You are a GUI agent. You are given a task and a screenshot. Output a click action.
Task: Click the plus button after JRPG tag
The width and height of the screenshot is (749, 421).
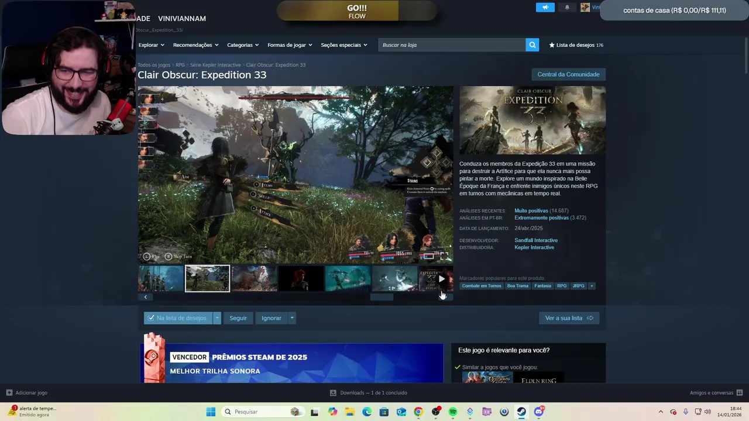592,286
